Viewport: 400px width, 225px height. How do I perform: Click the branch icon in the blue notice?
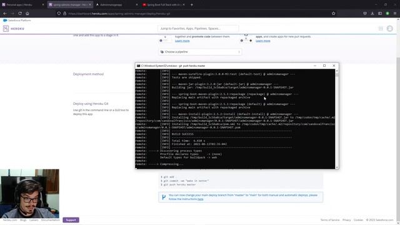(164, 197)
